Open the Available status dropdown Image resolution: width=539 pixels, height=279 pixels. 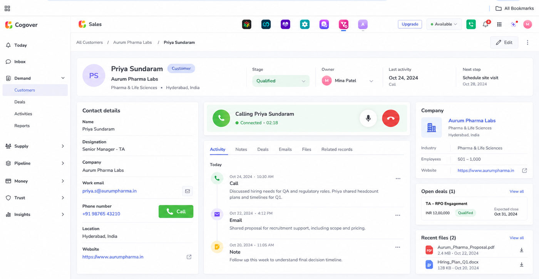click(x=444, y=24)
